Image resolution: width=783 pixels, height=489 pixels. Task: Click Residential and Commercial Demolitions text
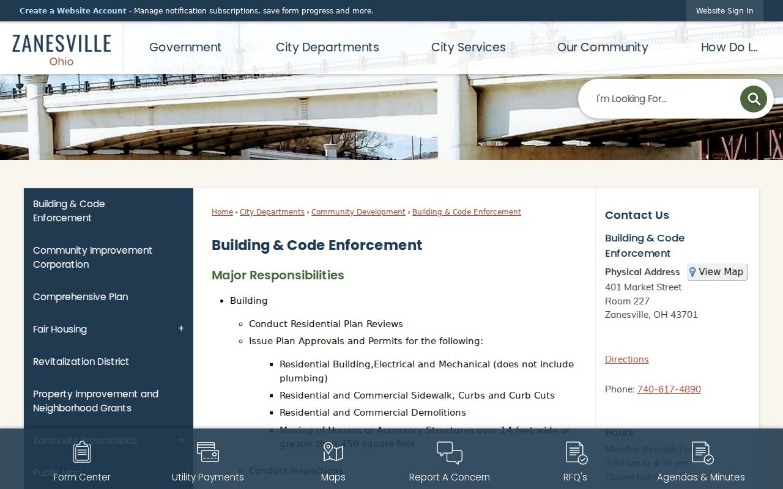point(373,413)
